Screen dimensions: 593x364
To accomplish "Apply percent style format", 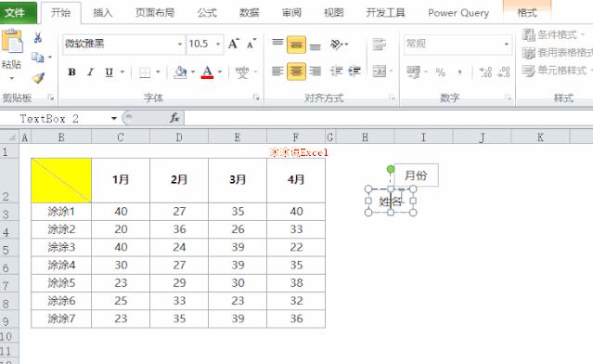I will [440, 71].
